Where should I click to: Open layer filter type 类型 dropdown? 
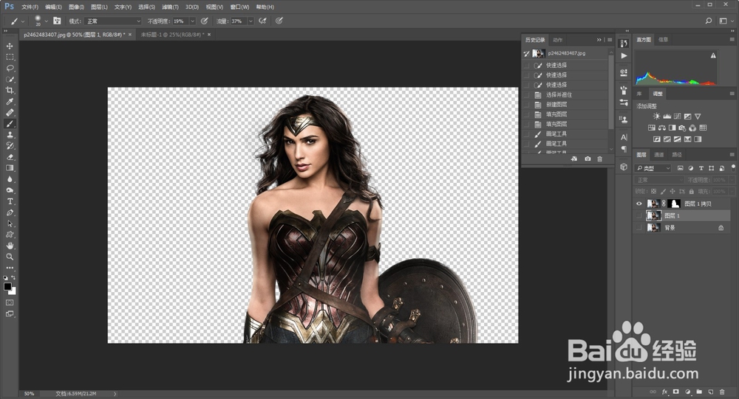pos(653,168)
